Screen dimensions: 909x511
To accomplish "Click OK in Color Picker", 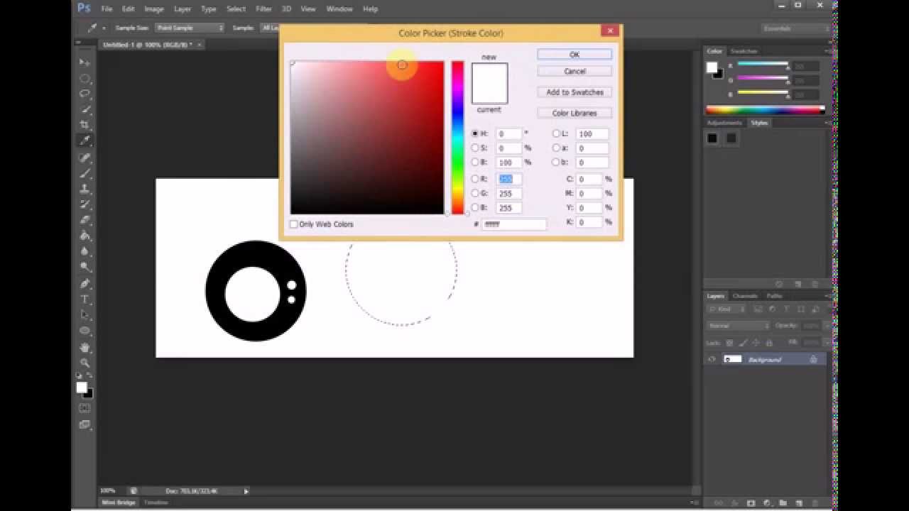I will pyautogui.click(x=575, y=55).
